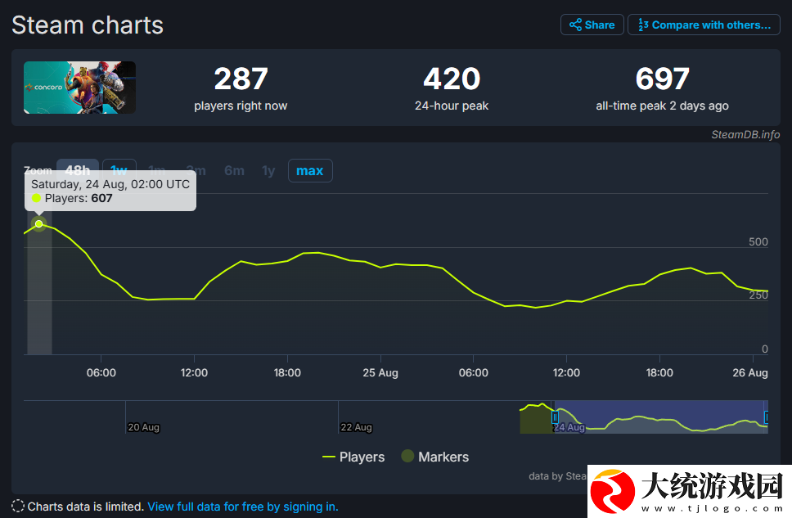Click the Share network icon

coord(575,25)
